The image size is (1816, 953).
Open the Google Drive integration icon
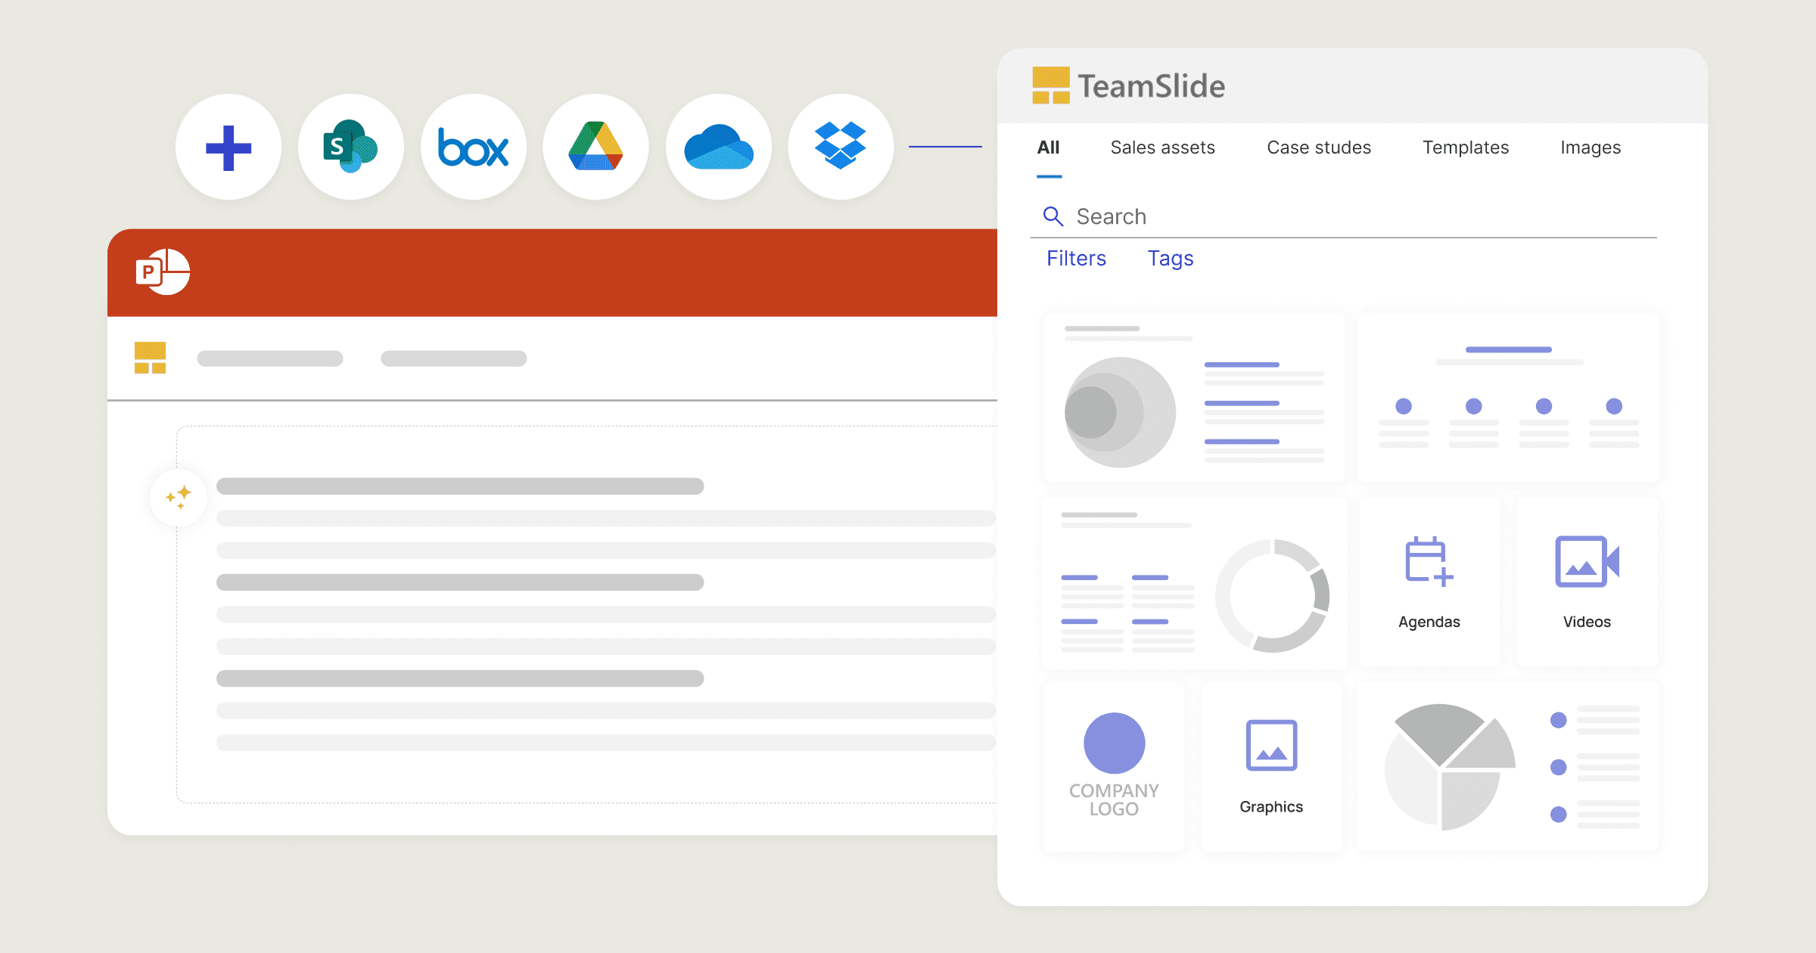point(596,147)
